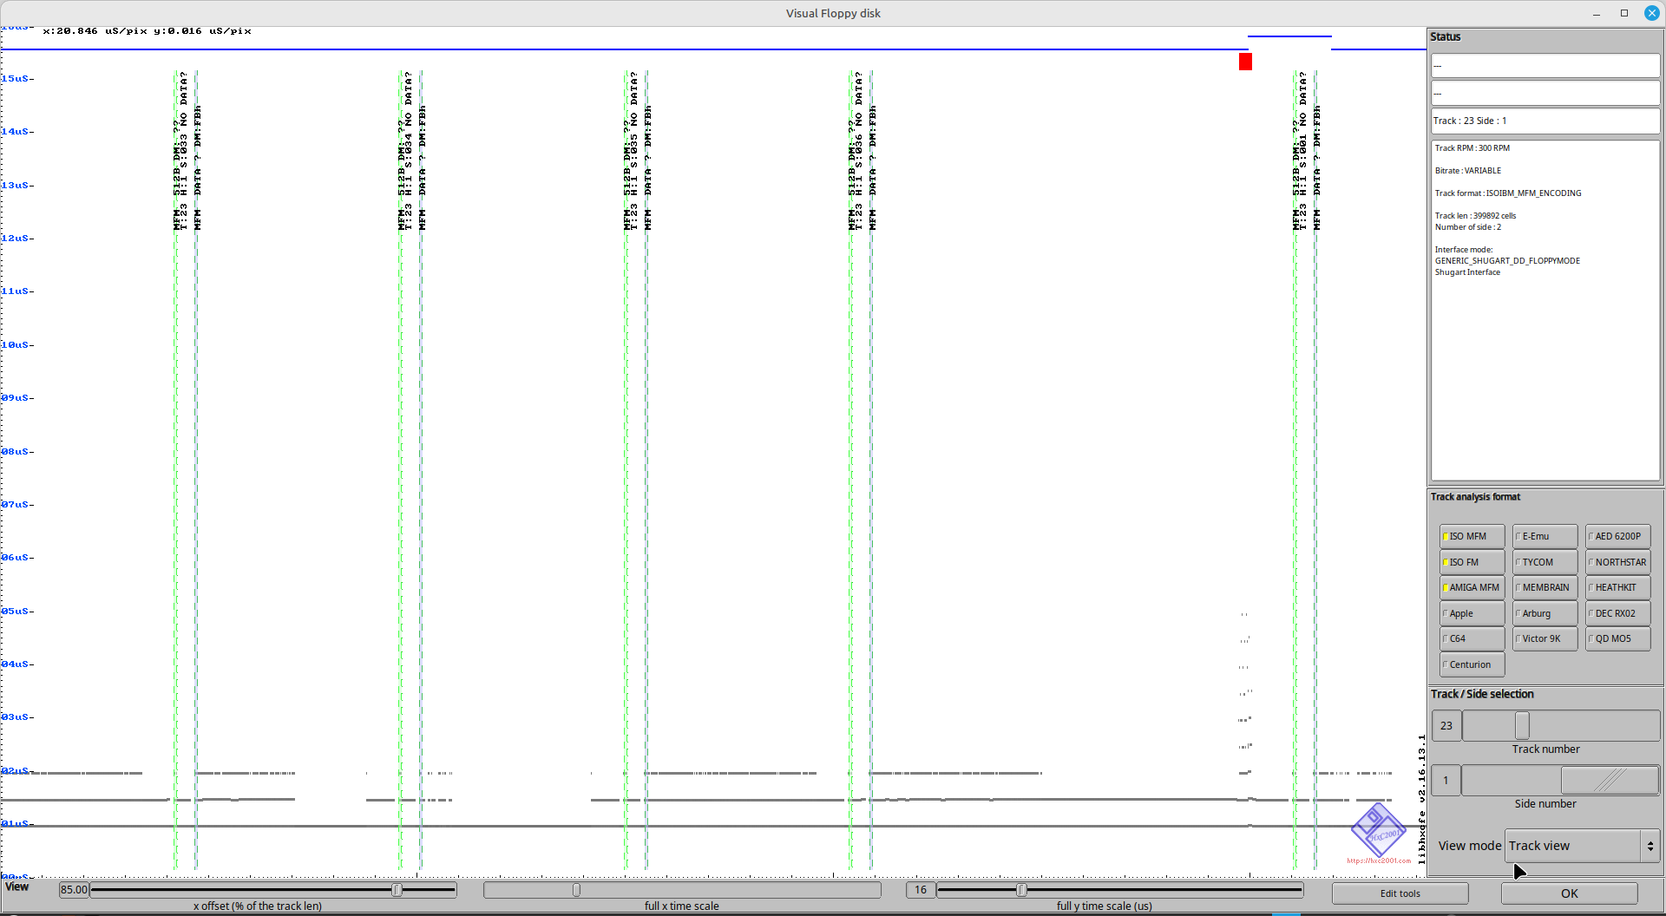Click the Bitrate : VARIABLE text

pyautogui.click(x=1467, y=171)
